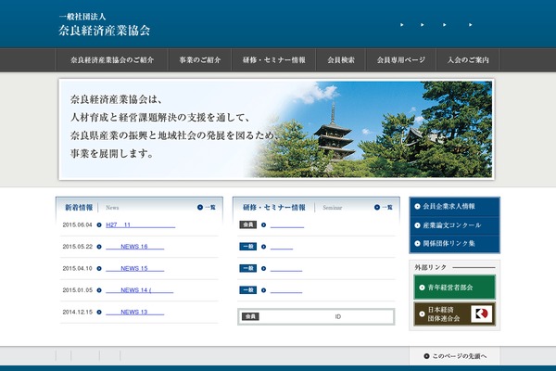The image size is (556, 371).
Task: Open 会員企業求人情報 sidebar button
Action: point(455,206)
